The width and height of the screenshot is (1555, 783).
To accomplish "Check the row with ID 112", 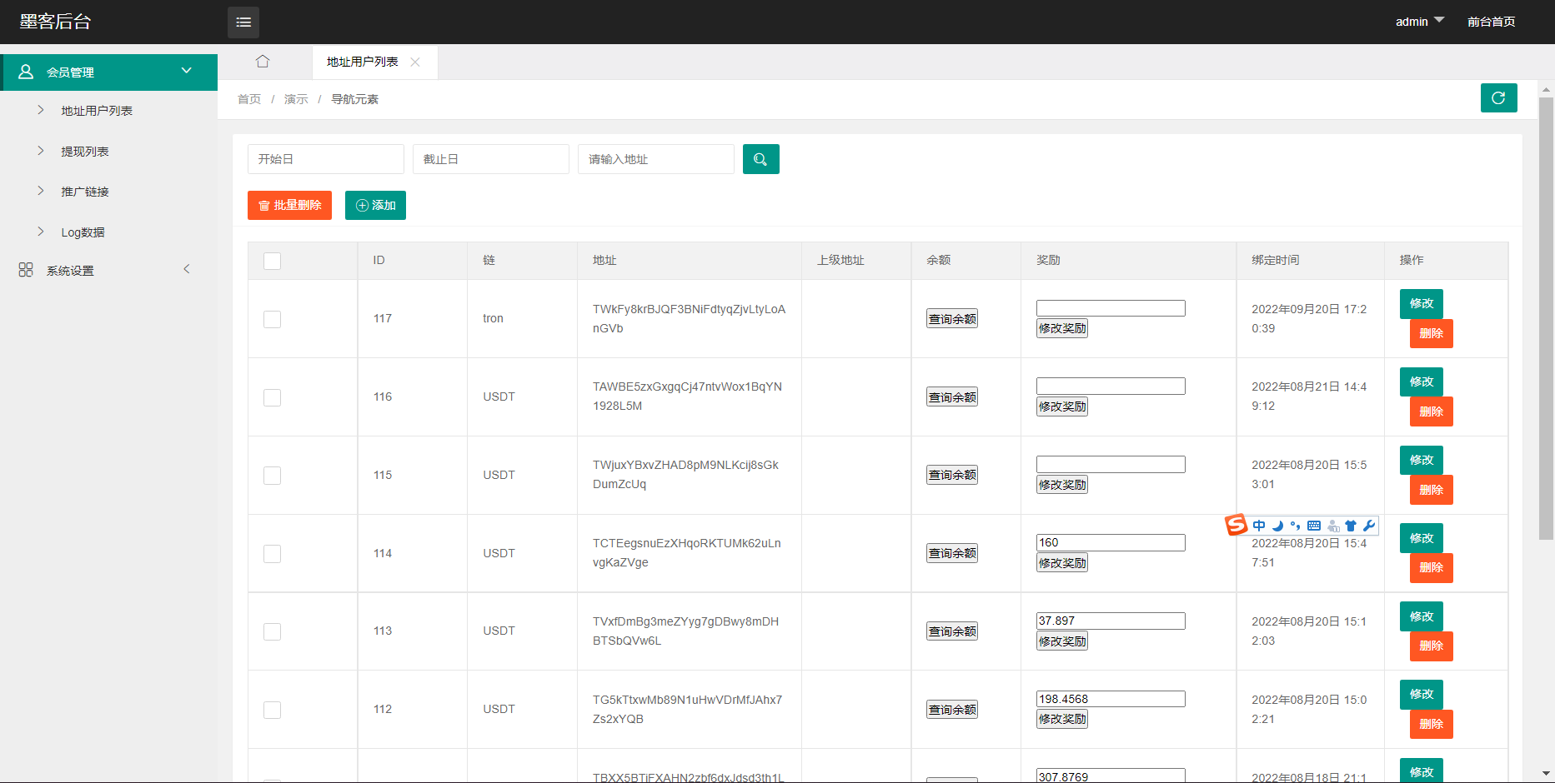I will (x=272, y=710).
